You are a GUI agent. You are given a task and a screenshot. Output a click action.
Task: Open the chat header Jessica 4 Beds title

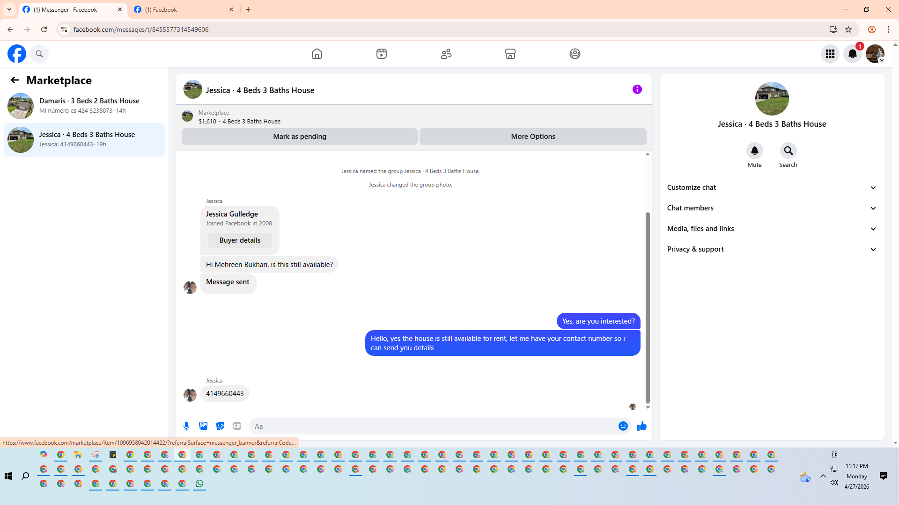pyautogui.click(x=260, y=90)
